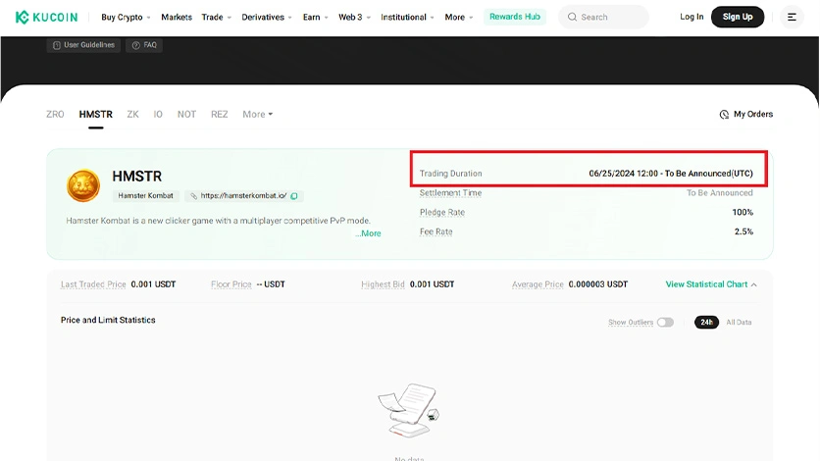Viewport: 820px width, 461px height.
Task: Click the KuCoin logo
Action: click(46, 18)
